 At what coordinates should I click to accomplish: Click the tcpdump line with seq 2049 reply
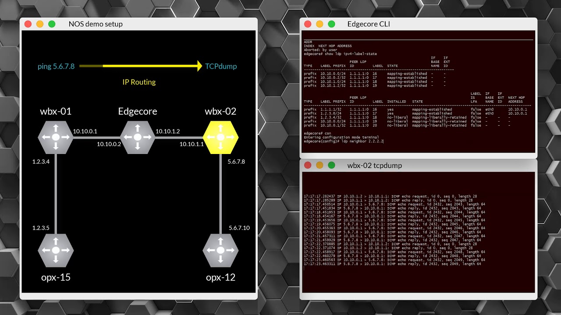coord(392,264)
